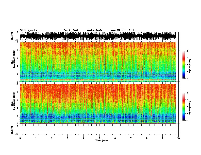
Task: Click the time axis tick label "8"
Action: (147, 138)
